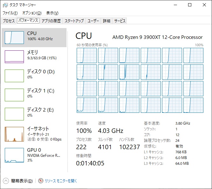Open the メモリ usage graph in sidebar

coord(14,56)
